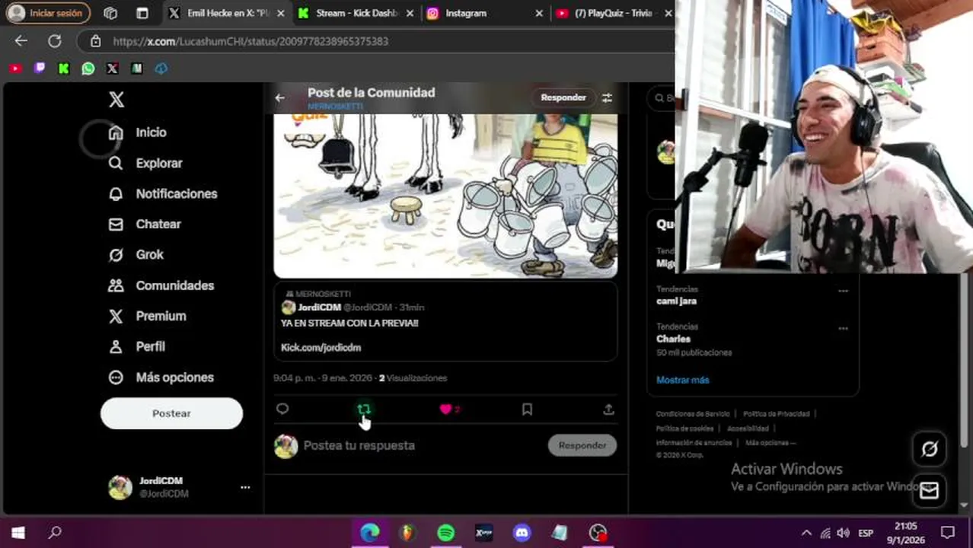Image resolution: width=973 pixels, height=548 pixels.
Task: Open the Windows Start menu
Action: point(18,533)
